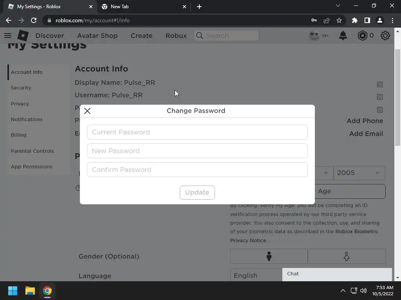The width and height of the screenshot is (401, 300).
Task: Open the notifications bell
Action: pyautogui.click(x=343, y=36)
